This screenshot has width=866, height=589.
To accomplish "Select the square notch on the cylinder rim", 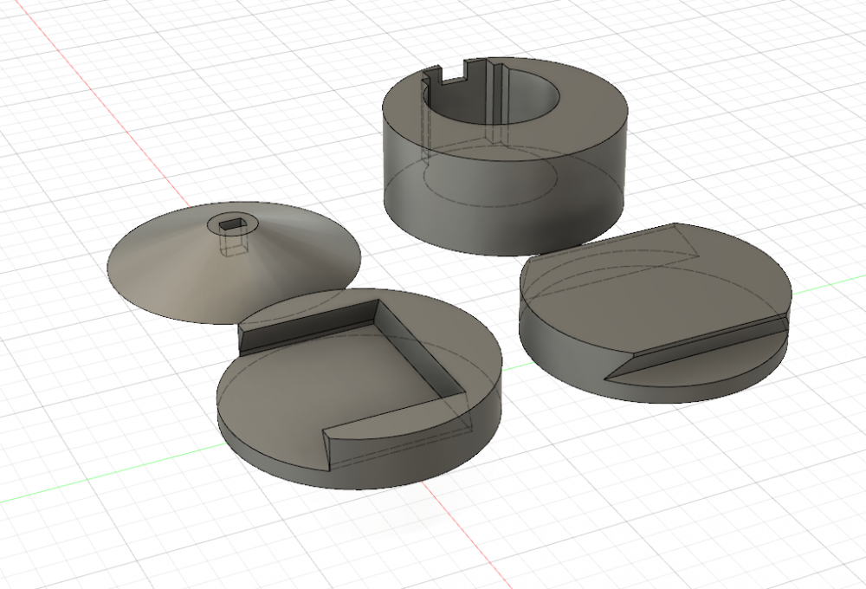I will pos(454,73).
